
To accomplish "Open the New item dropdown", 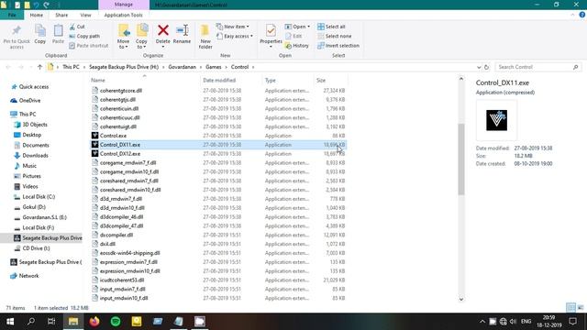I will 232,27.
